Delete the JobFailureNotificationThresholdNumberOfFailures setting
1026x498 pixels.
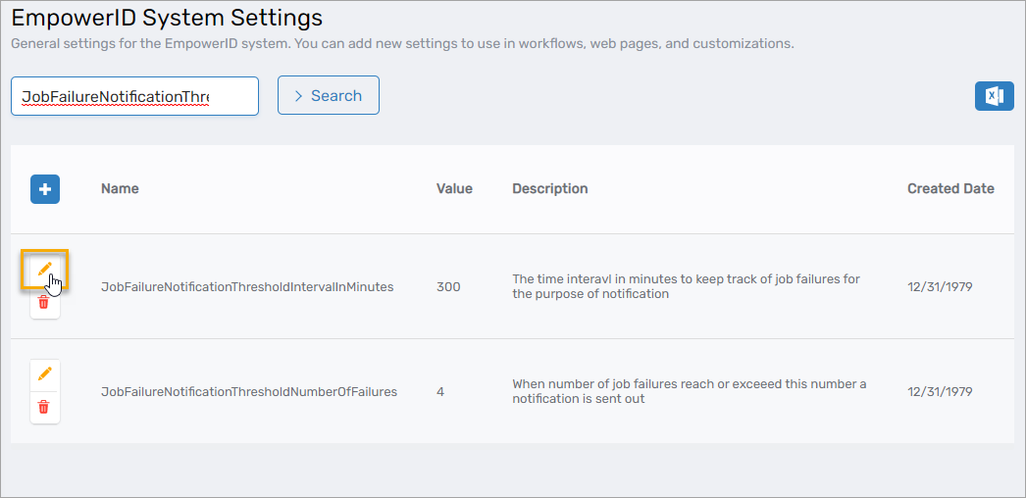pyautogui.click(x=44, y=407)
